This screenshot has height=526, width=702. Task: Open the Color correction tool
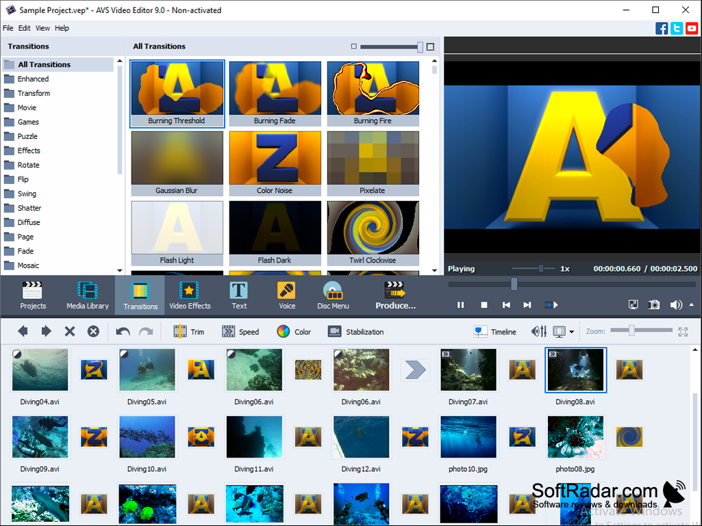pos(294,332)
